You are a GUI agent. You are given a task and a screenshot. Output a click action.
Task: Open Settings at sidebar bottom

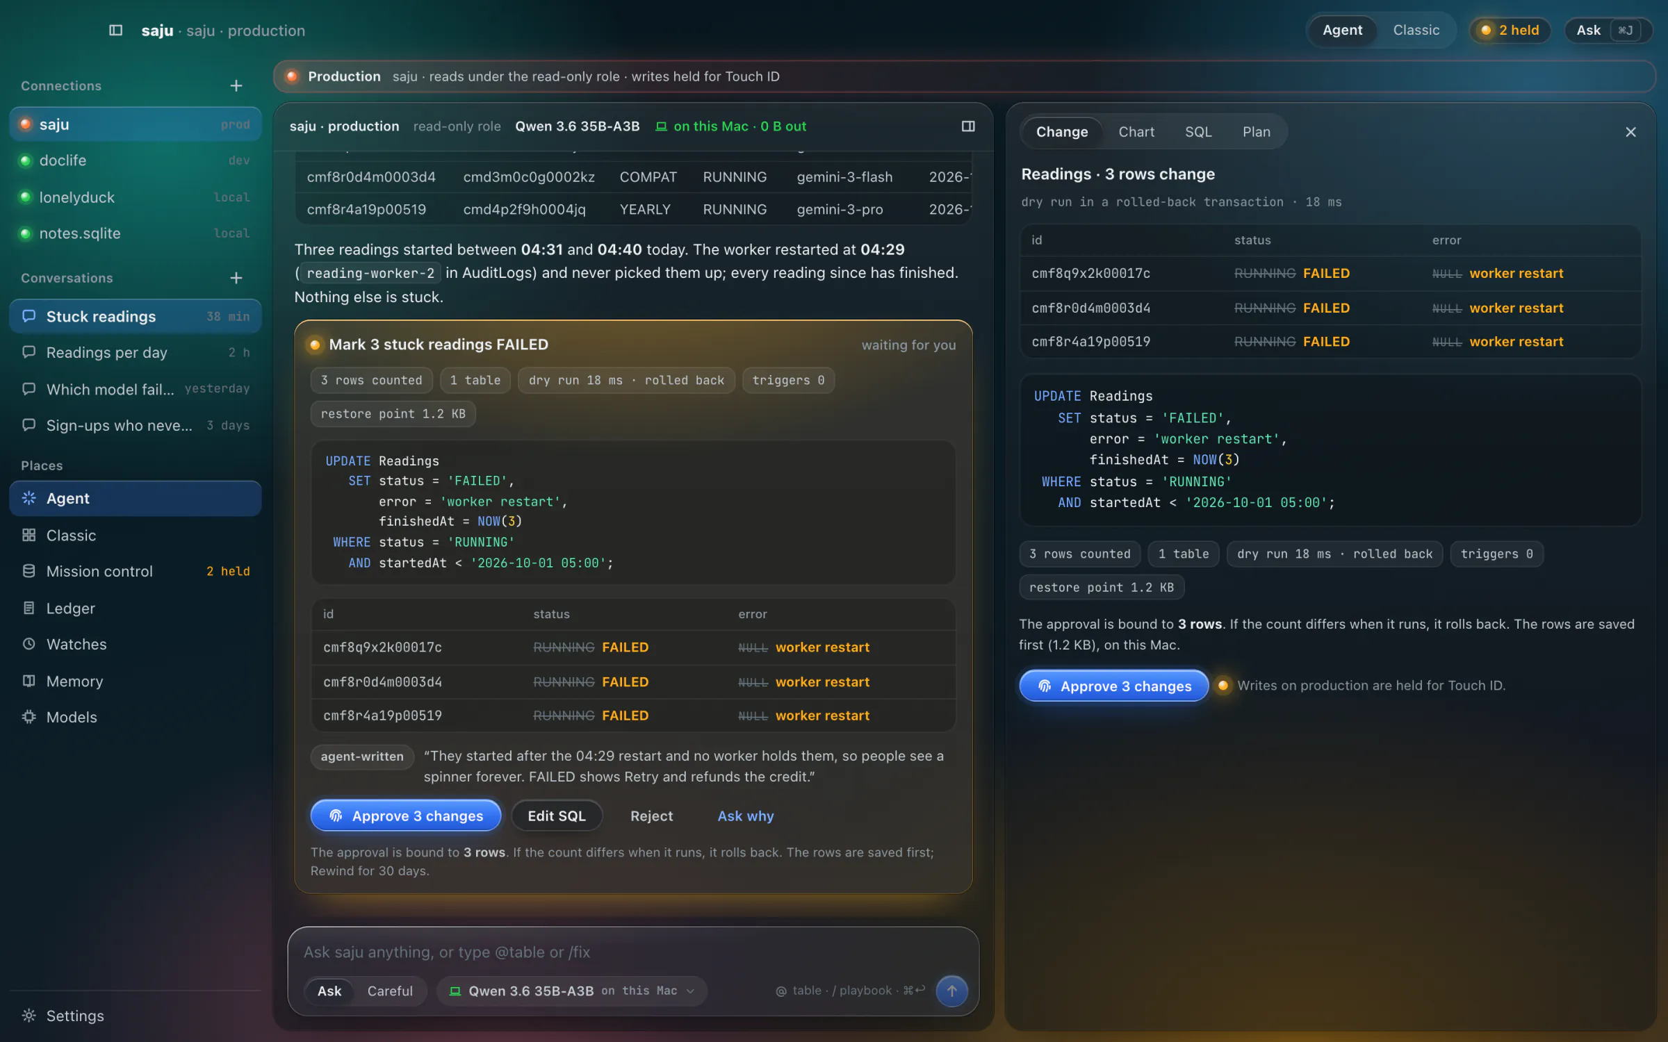click(x=136, y=1016)
